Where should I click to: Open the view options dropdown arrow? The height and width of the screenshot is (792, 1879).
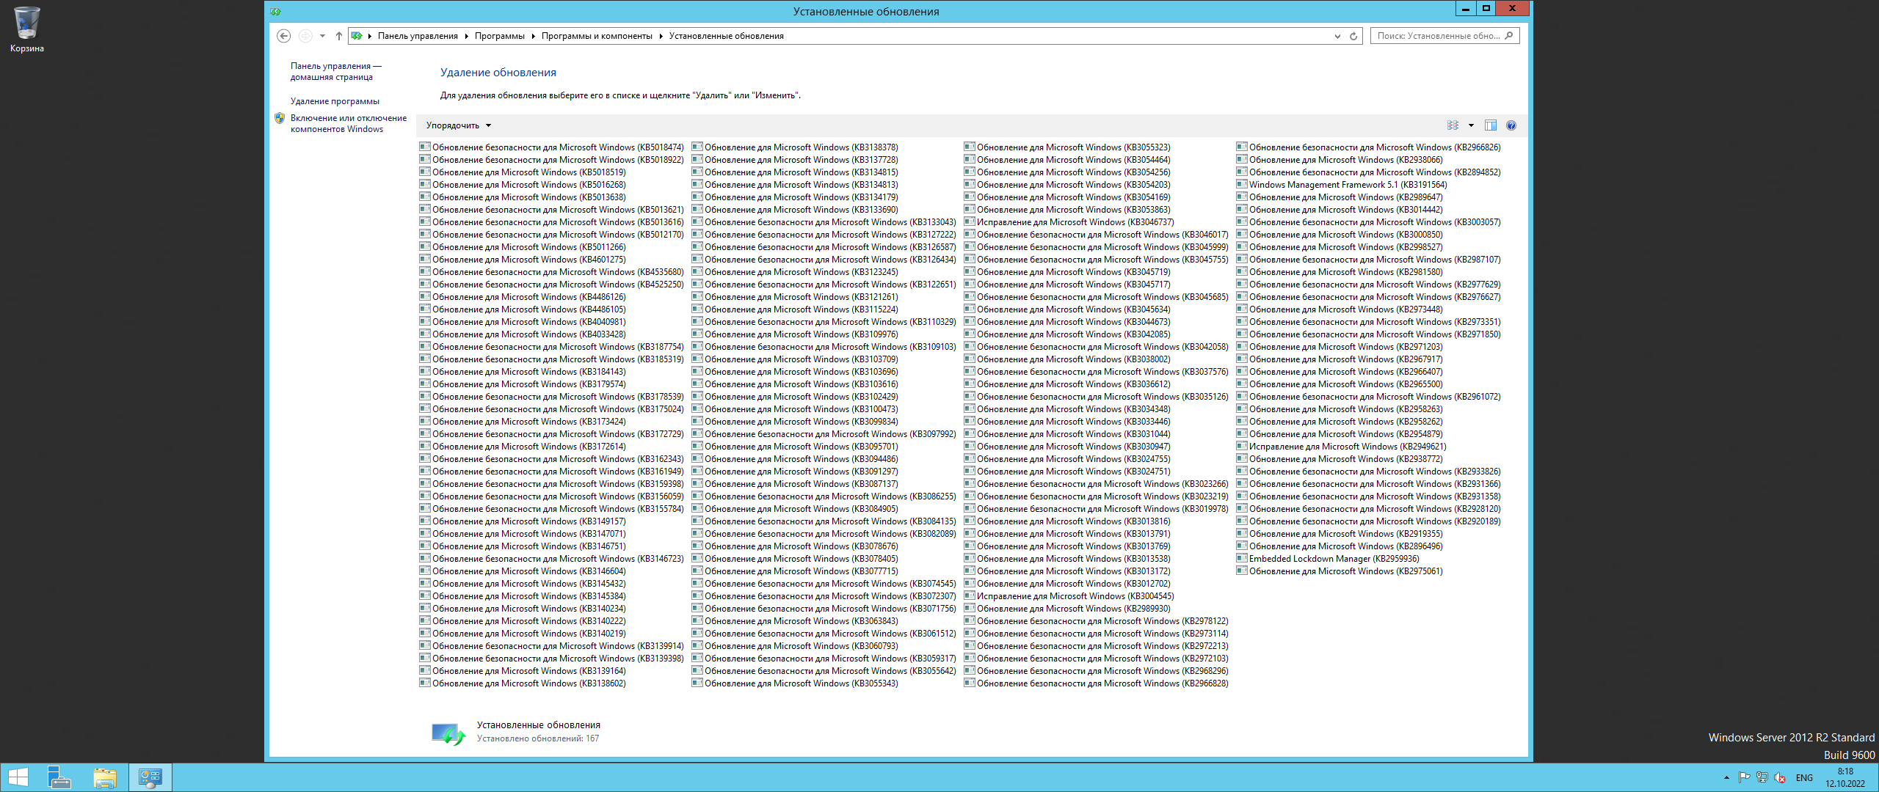click(1471, 125)
